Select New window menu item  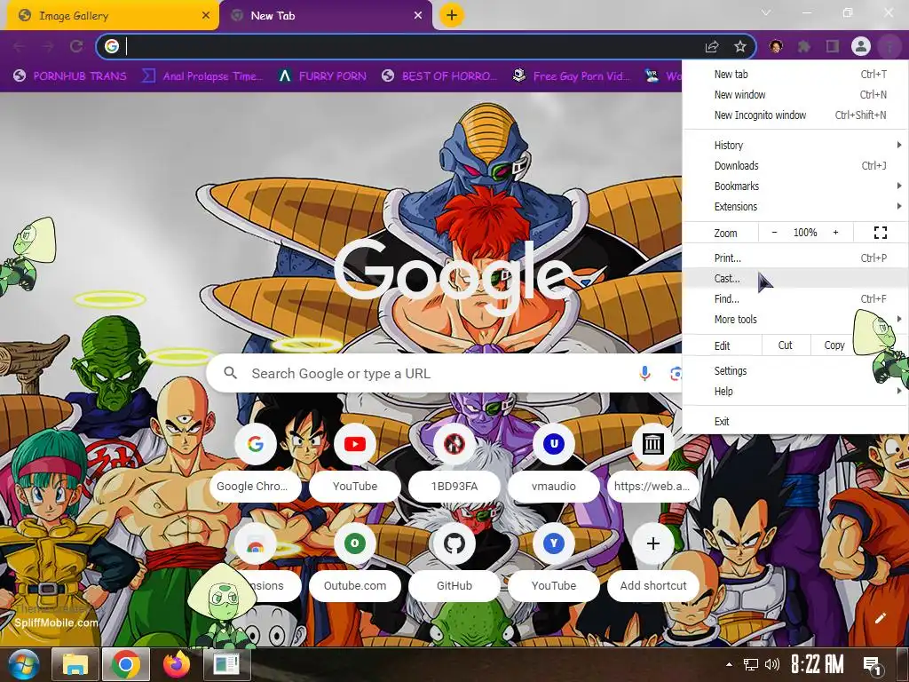(794, 94)
